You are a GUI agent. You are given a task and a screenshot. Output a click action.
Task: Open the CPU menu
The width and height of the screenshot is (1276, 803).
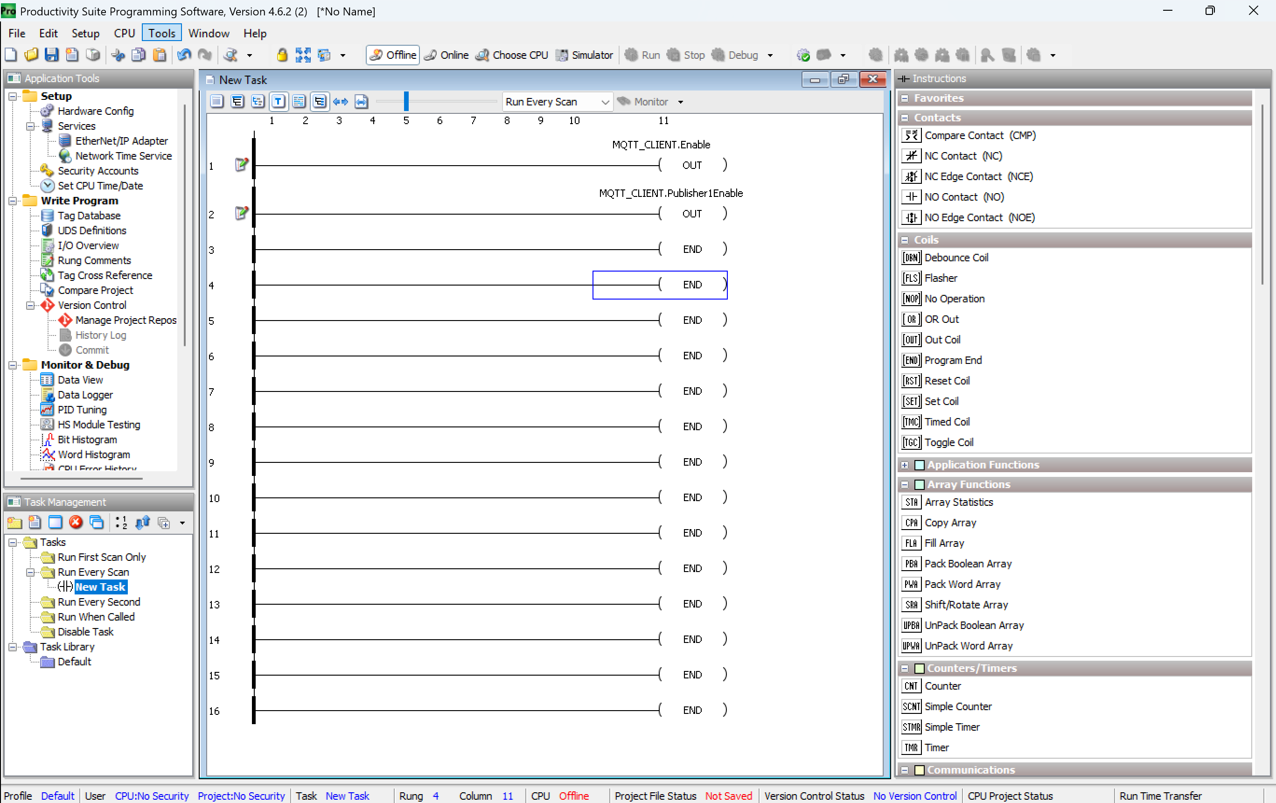pos(124,33)
